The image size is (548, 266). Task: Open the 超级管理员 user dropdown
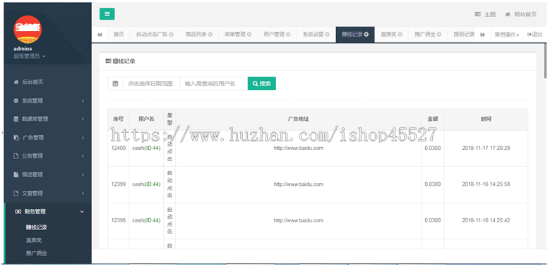pyautogui.click(x=30, y=56)
